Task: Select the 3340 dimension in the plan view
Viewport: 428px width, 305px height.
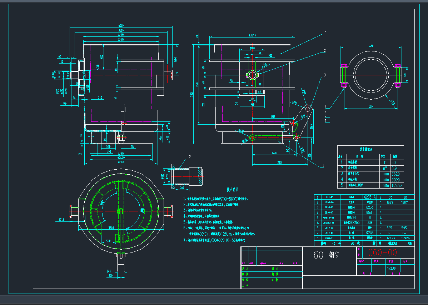Action: click(112, 227)
